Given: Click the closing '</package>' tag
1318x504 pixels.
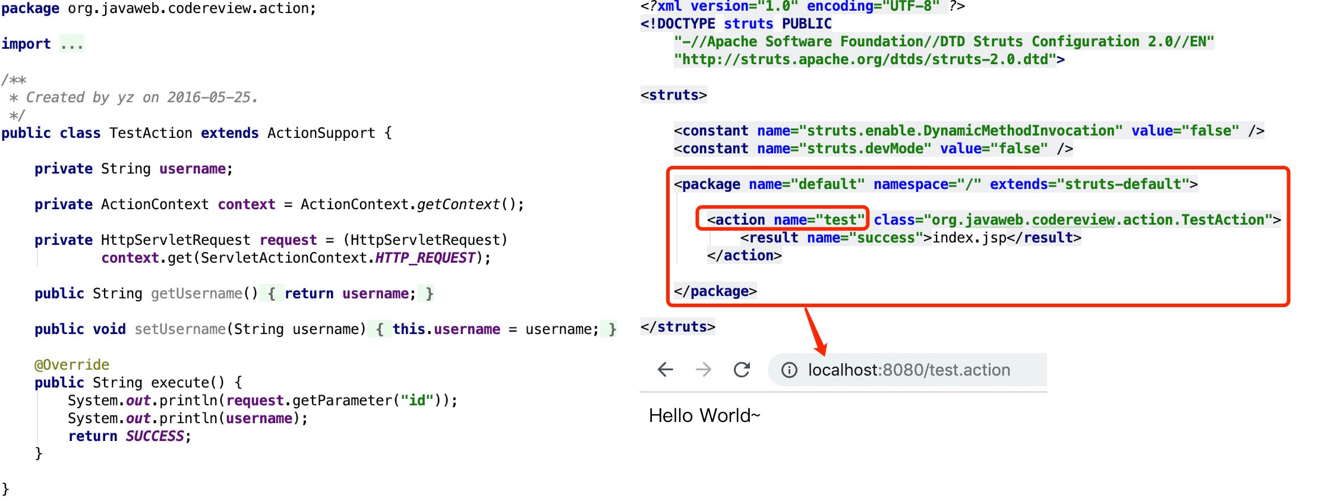Looking at the screenshot, I should point(715,291).
